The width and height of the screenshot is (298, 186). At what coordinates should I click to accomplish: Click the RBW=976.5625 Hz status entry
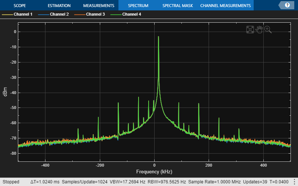click(x=167, y=182)
